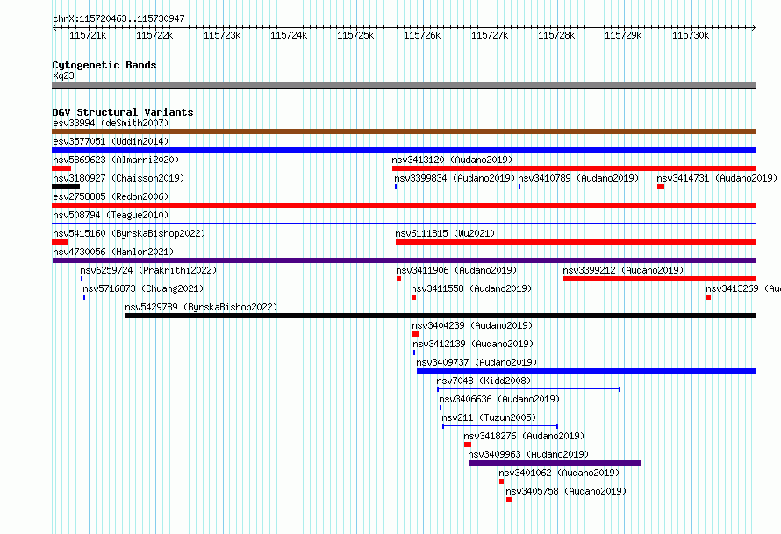Click the nsv3418276 (Audano2019) label
Image resolution: width=781 pixels, height=534 pixels.
point(524,436)
